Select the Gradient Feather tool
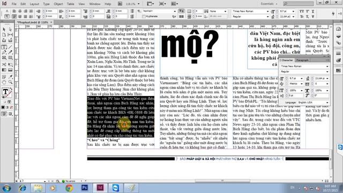The image size is (343, 193). (x=10, y=70)
